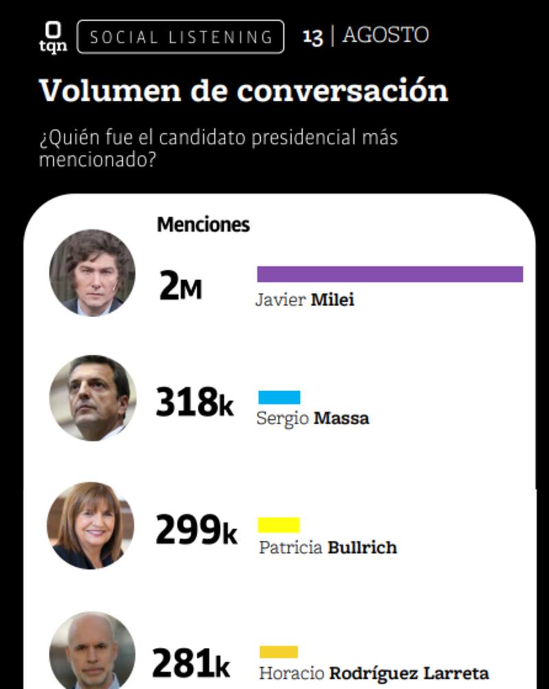Click the Social Listening badge
This screenshot has width=549, height=689.
[180, 37]
